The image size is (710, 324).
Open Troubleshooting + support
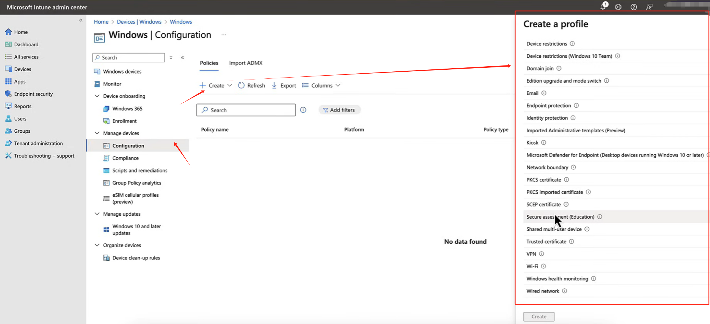(44, 155)
